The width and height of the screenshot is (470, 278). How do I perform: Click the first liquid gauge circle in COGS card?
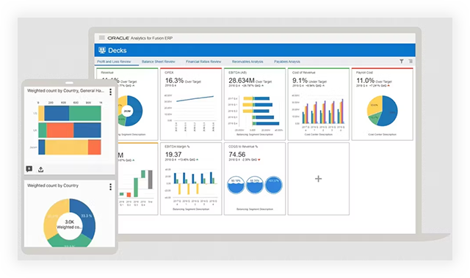tap(236, 185)
